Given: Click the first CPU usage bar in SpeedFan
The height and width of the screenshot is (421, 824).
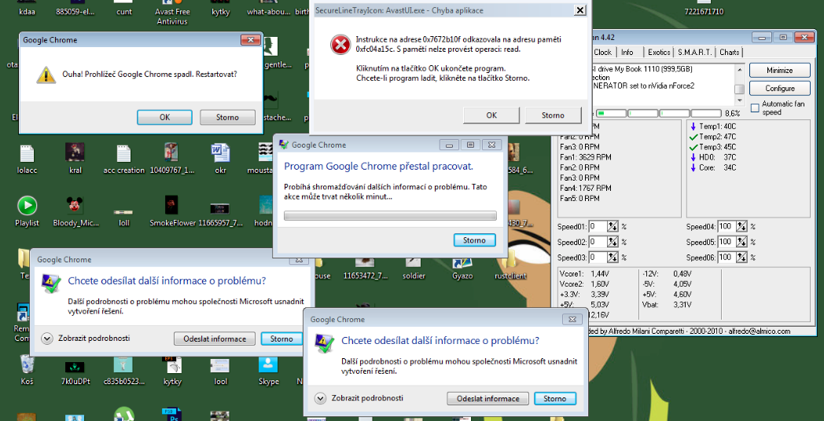Looking at the screenshot, I should pos(612,113).
